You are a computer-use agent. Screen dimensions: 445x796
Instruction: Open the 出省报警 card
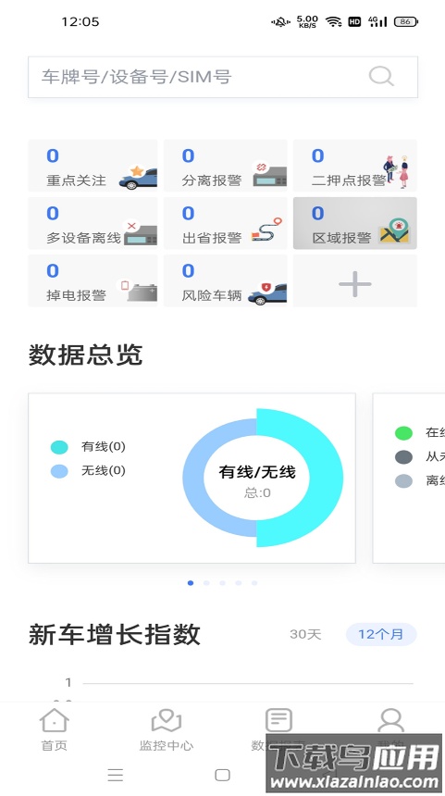(226, 223)
